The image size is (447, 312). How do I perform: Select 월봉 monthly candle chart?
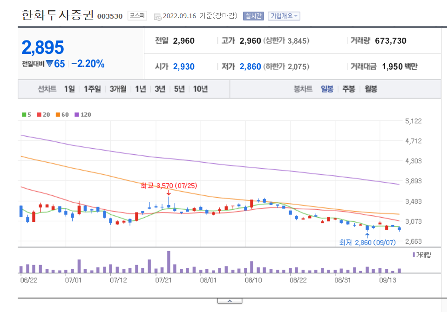pyautogui.click(x=371, y=89)
